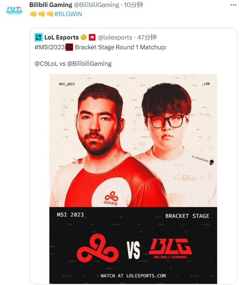Click the gold verified badge

point(83,37)
